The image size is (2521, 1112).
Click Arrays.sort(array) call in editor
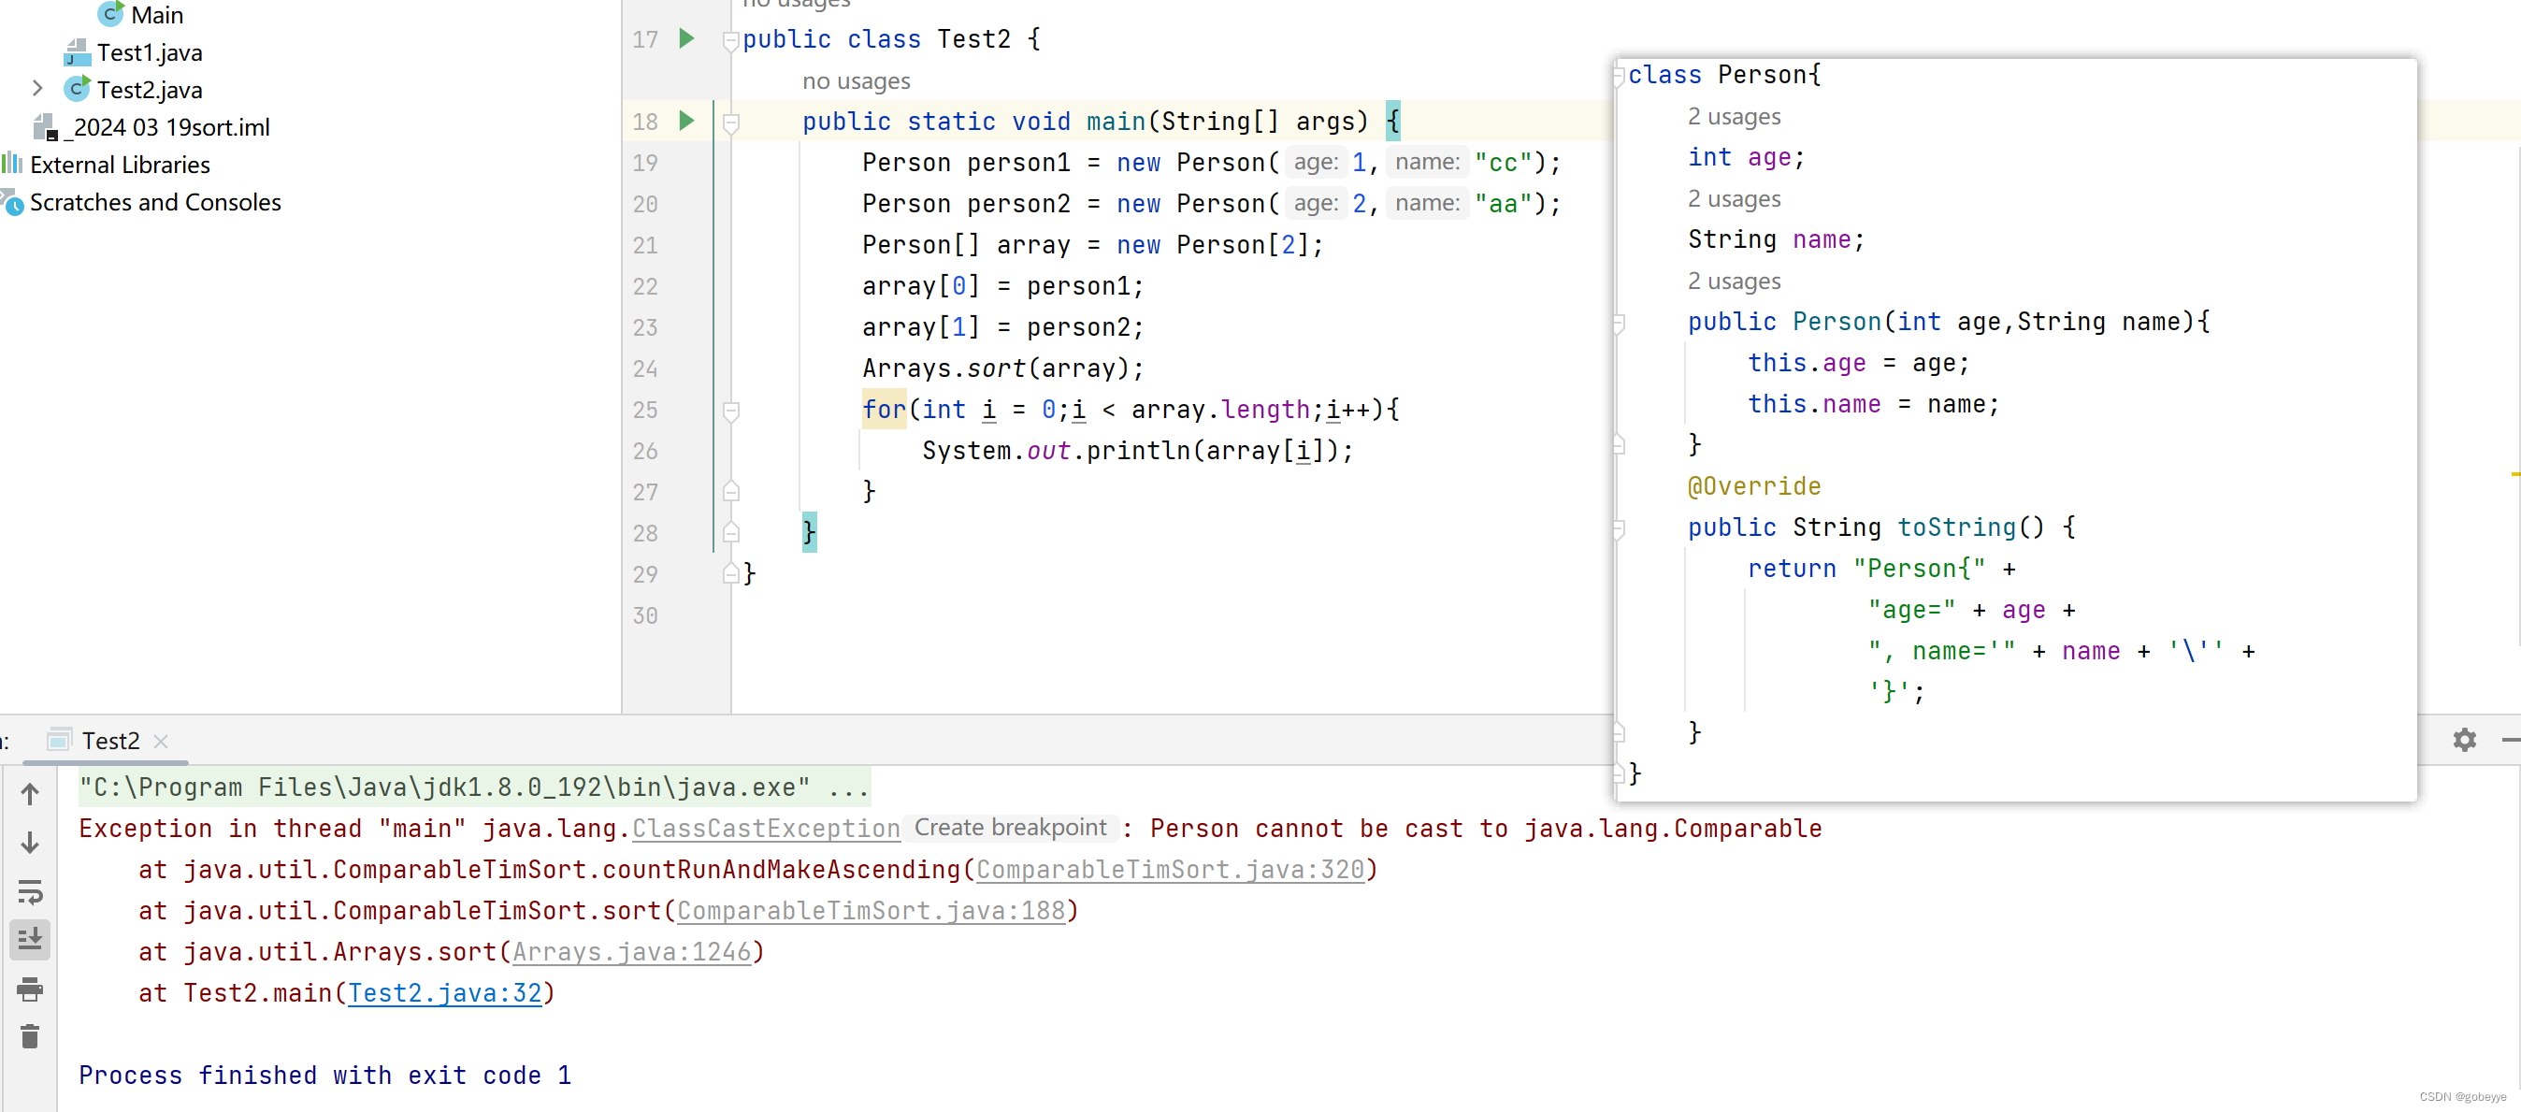pyautogui.click(x=1002, y=368)
